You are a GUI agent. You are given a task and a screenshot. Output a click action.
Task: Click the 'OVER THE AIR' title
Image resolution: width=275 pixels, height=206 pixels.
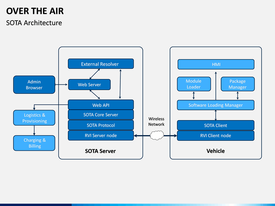35,11
